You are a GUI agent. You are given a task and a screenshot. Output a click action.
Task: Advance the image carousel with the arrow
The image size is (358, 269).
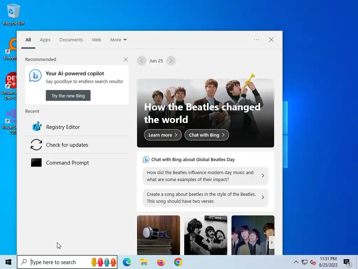click(271, 242)
